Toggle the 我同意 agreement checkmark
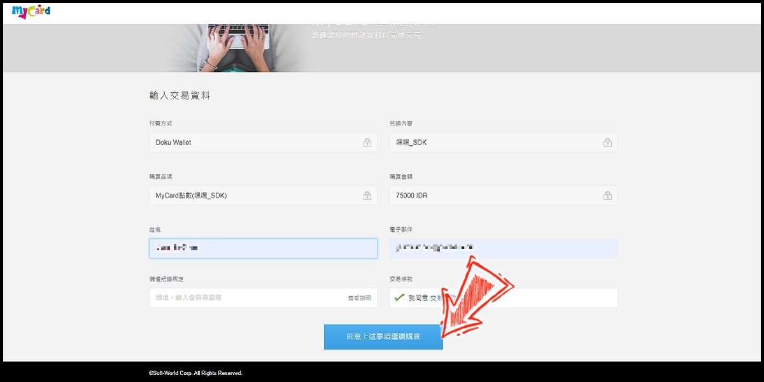 coord(399,297)
